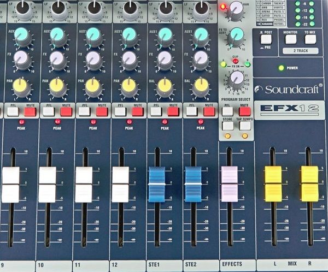Viewport: 328px width, 272px height.
Task: Select channel 9 AUX1 cyan knob
Action: point(21,37)
